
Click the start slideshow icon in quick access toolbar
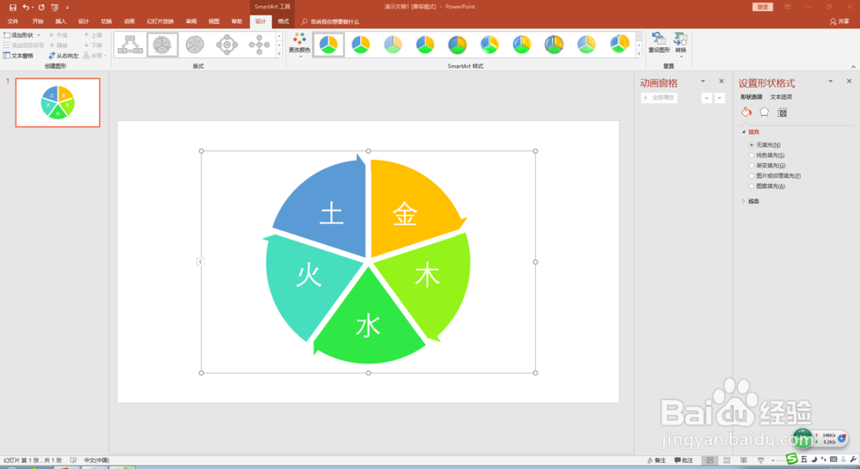[55, 7]
